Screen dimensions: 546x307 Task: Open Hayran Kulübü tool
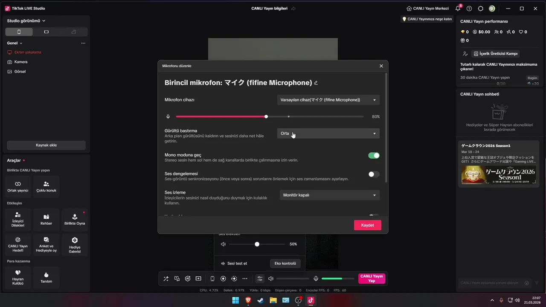[x=18, y=278]
